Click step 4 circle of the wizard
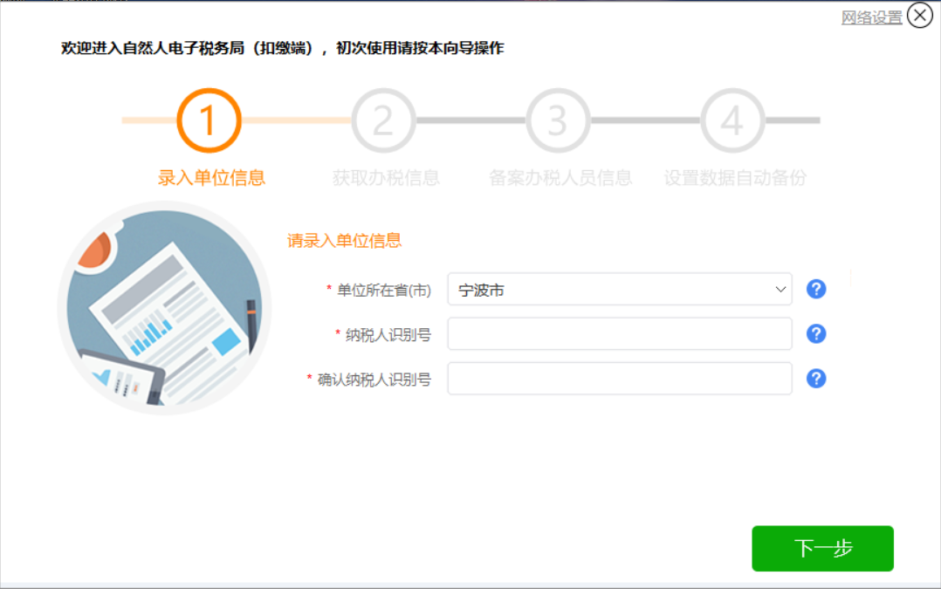Screen dimensions: 941x589 (732, 120)
